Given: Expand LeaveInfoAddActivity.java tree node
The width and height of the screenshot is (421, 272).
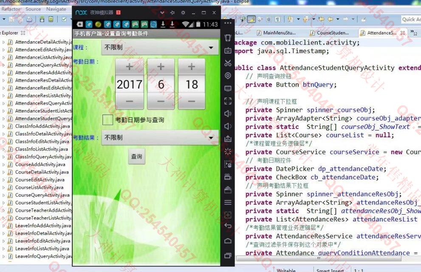Looking at the screenshot, I should 3,226.
